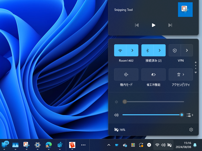Open the taskbar overflow menu (ellipsis)

[83, 145]
